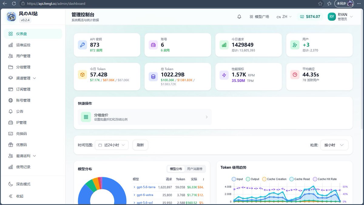The image size is (364, 205).
Task: Click the lightning icon on the 性能指标 card
Action: [224, 75]
